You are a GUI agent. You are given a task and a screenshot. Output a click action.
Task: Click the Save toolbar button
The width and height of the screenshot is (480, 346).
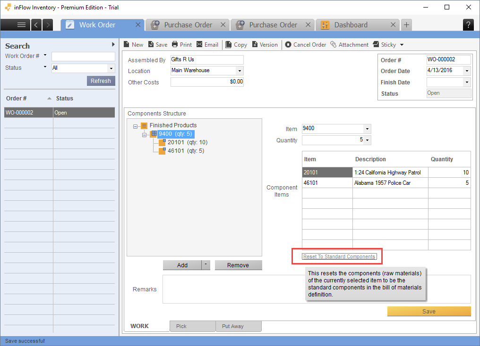click(x=158, y=45)
